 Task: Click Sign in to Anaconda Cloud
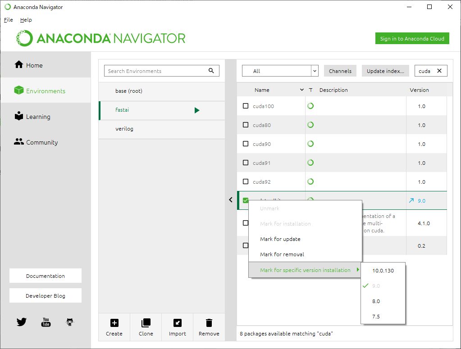tap(412, 38)
